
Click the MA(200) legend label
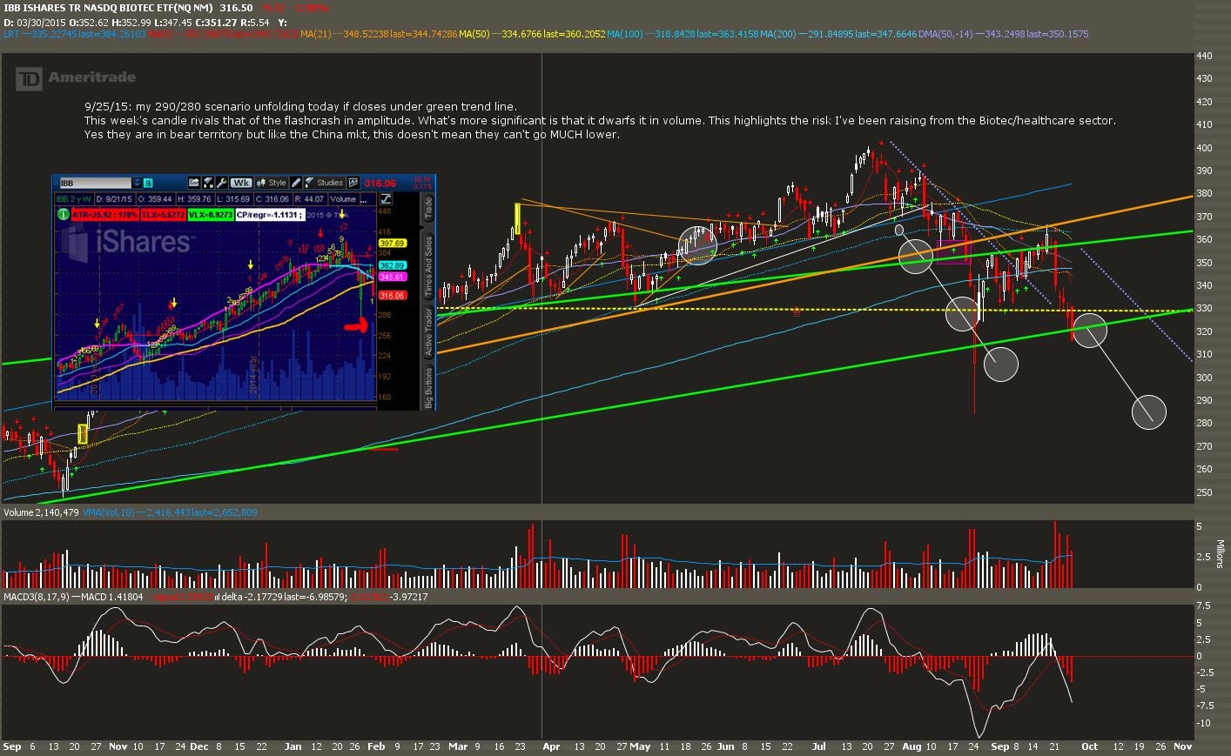pos(778,34)
